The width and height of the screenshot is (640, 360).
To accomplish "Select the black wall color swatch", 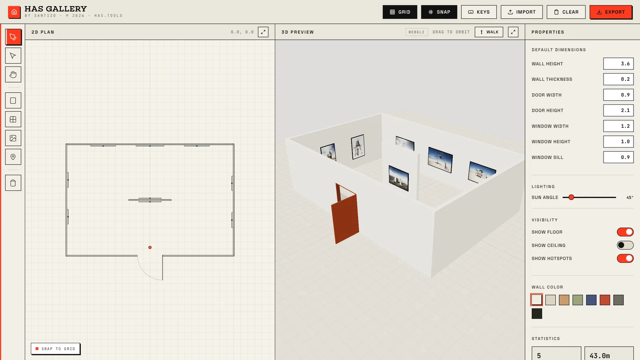I will [537, 314].
